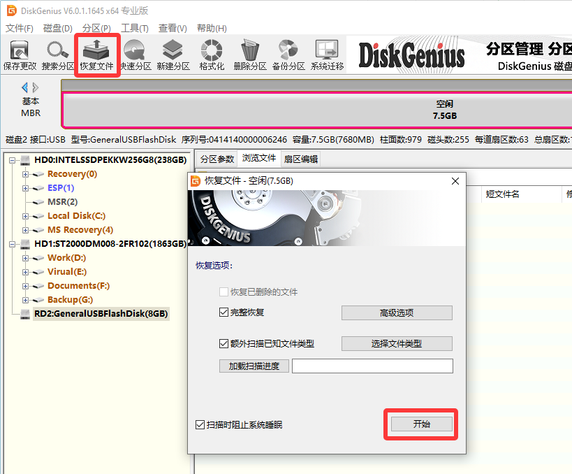
Task: Click the Select File Types (选择文件类型) button
Action: click(397, 344)
